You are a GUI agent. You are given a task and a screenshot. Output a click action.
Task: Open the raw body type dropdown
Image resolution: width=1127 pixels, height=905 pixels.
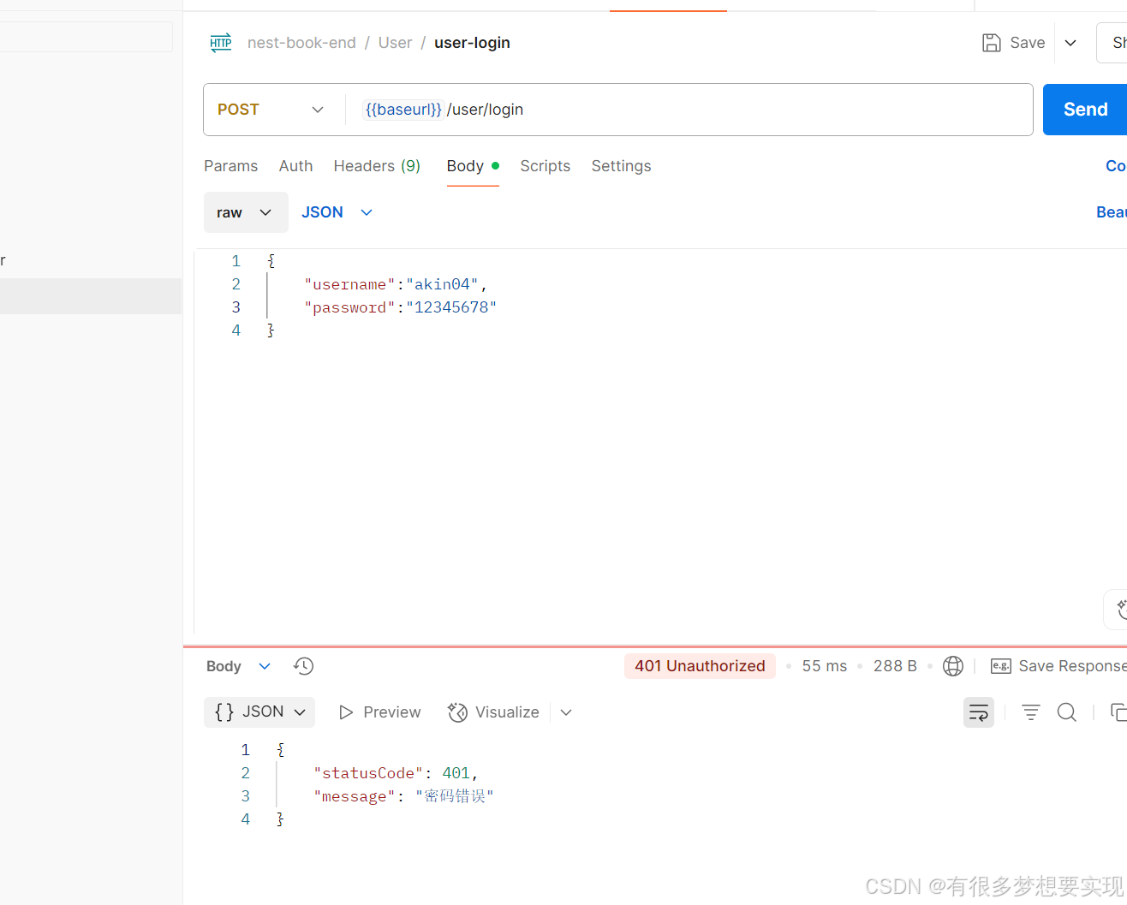[246, 212]
